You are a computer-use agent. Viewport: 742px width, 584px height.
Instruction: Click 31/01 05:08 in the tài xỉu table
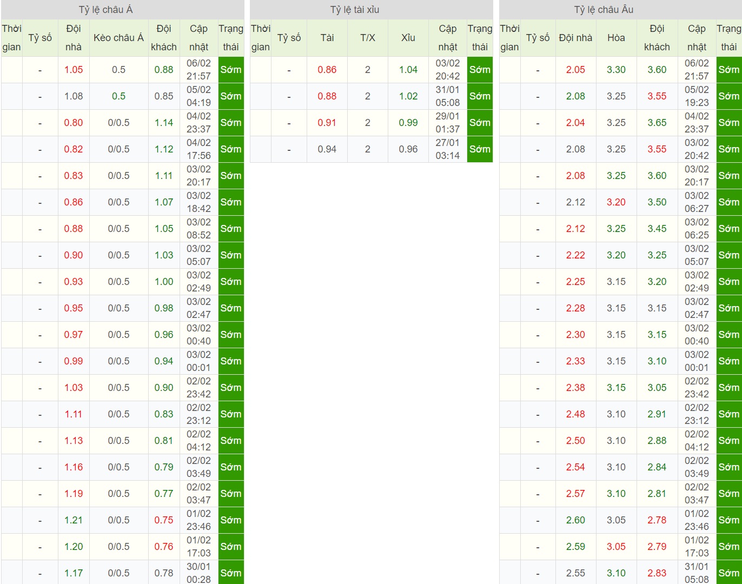pos(448,96)
